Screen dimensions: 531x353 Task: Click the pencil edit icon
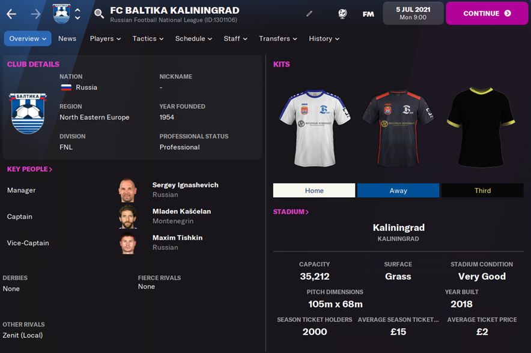click(309, 14)
